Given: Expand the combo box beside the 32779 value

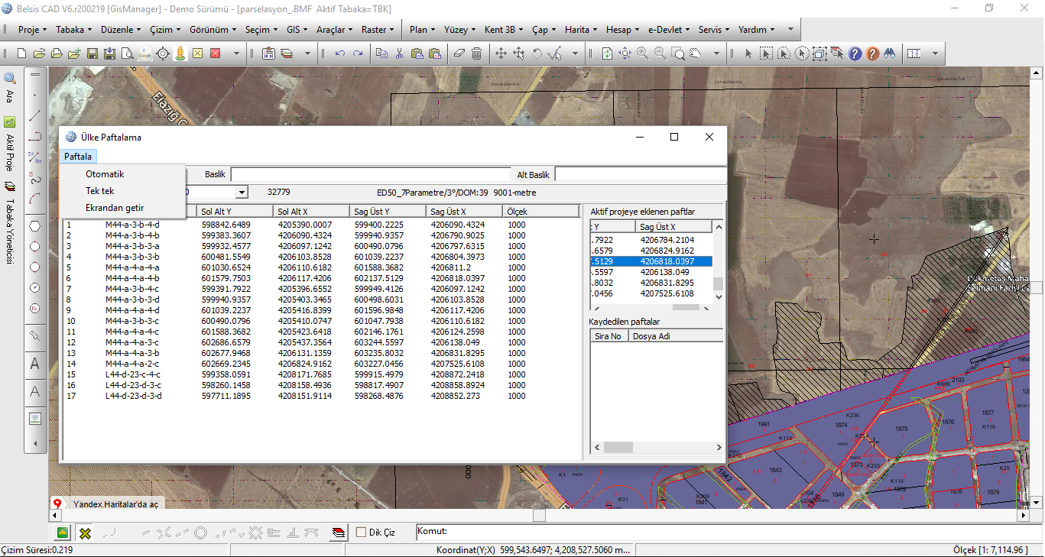Looking at the screenshot, I should pyautogui.click(x=242, y=193).
